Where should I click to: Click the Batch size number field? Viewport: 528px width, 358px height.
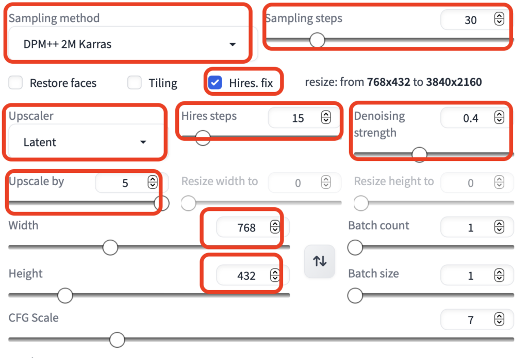point(477,275)
